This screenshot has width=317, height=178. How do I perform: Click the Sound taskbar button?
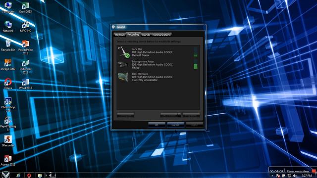pyautogui.click(x=51, y=175)
